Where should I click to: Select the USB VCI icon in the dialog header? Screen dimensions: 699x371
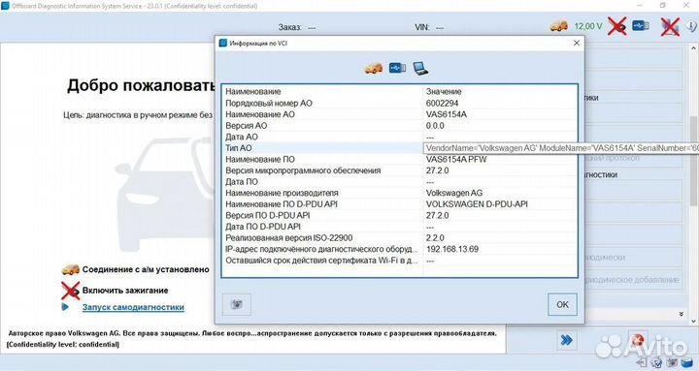pyautogui.click(x=397, y=68)
